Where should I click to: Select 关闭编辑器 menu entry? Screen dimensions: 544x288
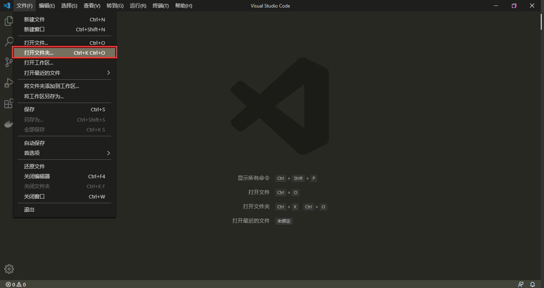65,176
